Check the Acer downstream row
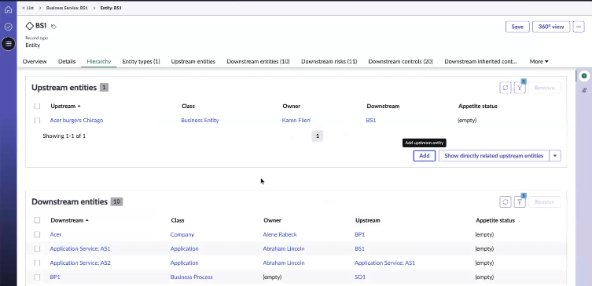 tap(37, 234)
